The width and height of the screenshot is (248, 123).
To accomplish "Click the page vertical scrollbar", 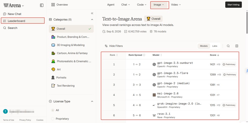I will click(x=247, y=22).
